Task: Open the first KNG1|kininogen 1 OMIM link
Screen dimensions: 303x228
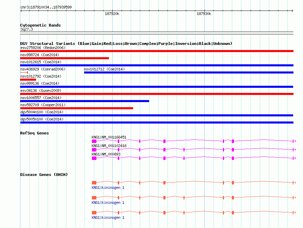Action: [108, 188]
